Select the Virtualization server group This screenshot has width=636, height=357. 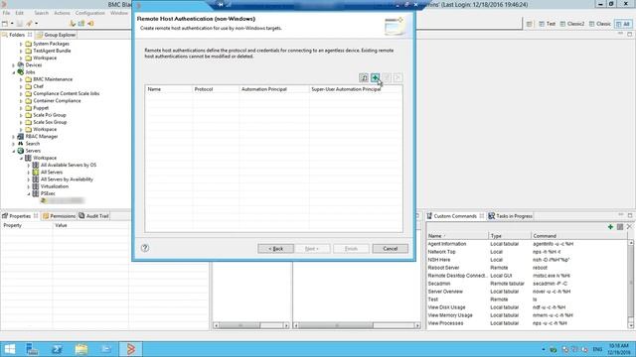pyautogui.click(x=55, y=186)
